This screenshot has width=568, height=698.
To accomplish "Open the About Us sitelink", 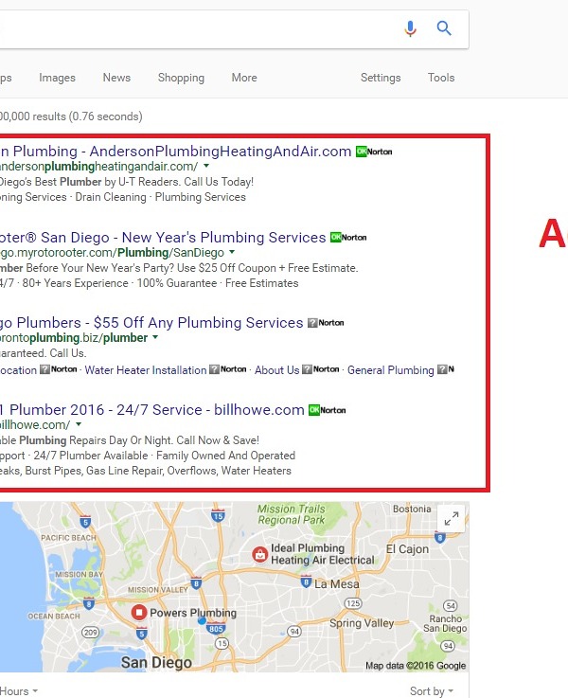I will 276,370.
